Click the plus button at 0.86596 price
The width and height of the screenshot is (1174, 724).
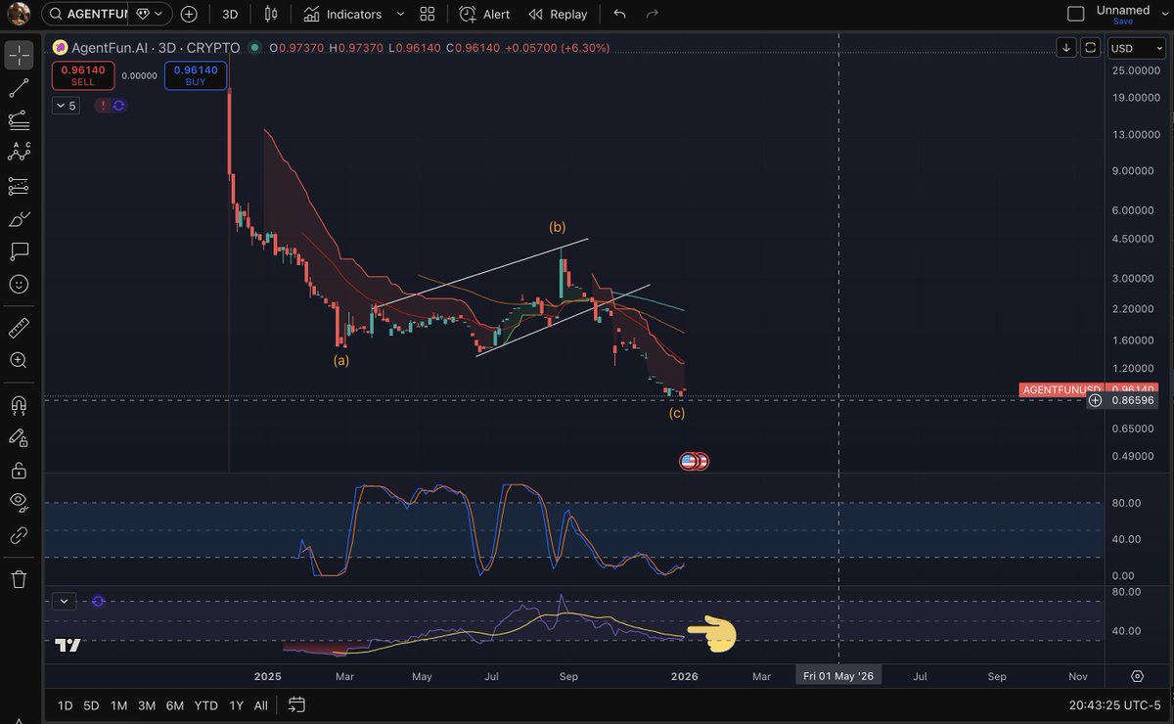(1095, 399)
